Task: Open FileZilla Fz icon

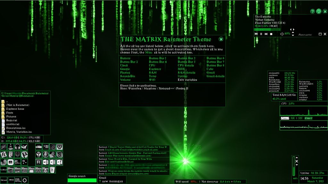Action: click(x=4, y=155)
